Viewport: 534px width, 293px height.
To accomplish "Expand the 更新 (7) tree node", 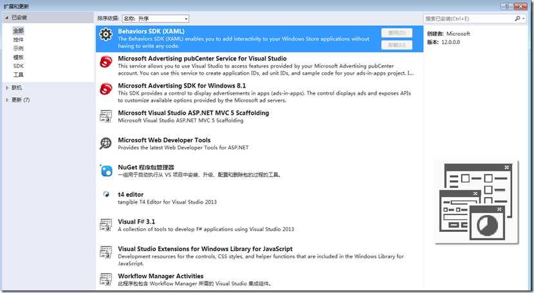I will point(7,100).
